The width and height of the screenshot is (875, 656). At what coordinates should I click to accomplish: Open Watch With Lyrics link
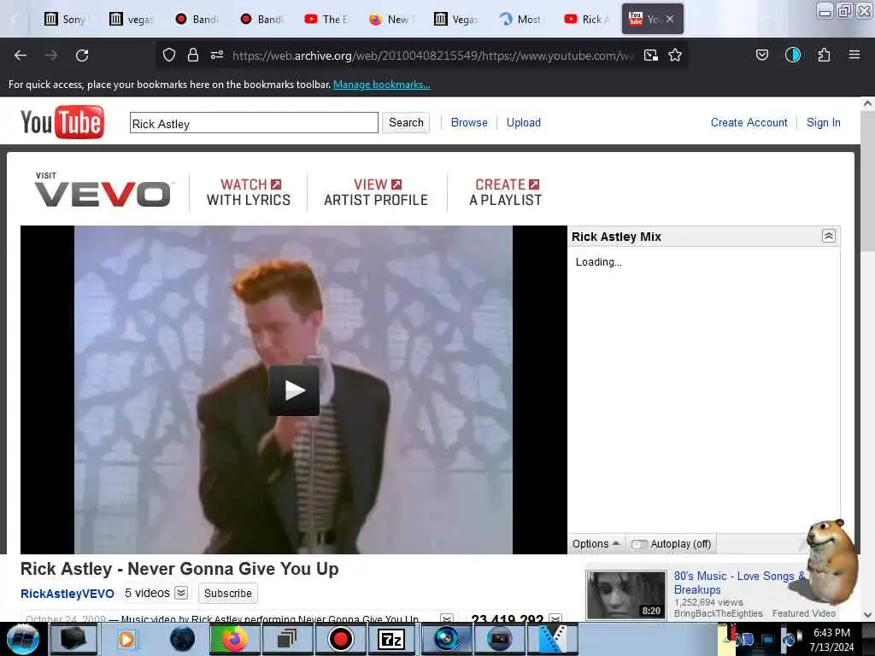click(x=249, y=192)
